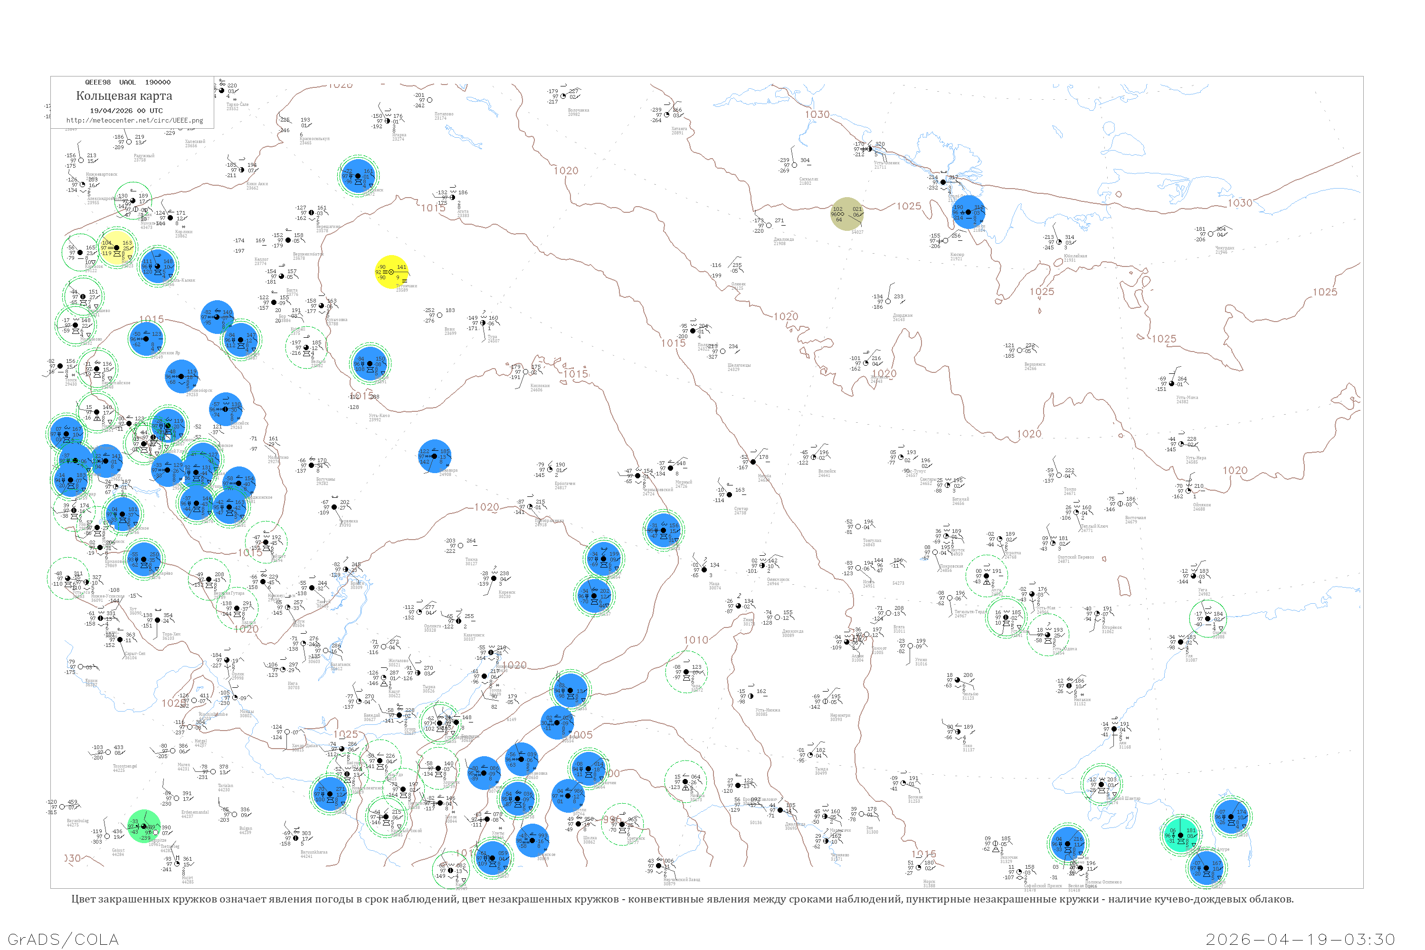Click the 2026-04-19-03:30 timestamp

[1300, 939]
